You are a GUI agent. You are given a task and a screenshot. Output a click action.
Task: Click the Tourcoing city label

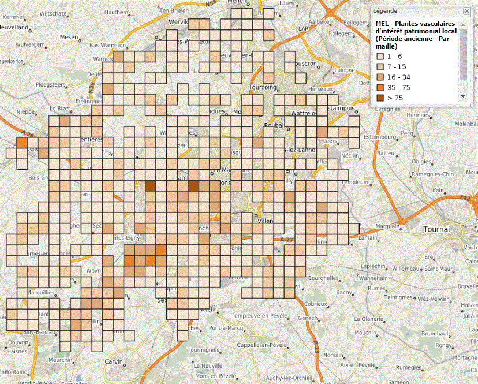coord(263,87)
